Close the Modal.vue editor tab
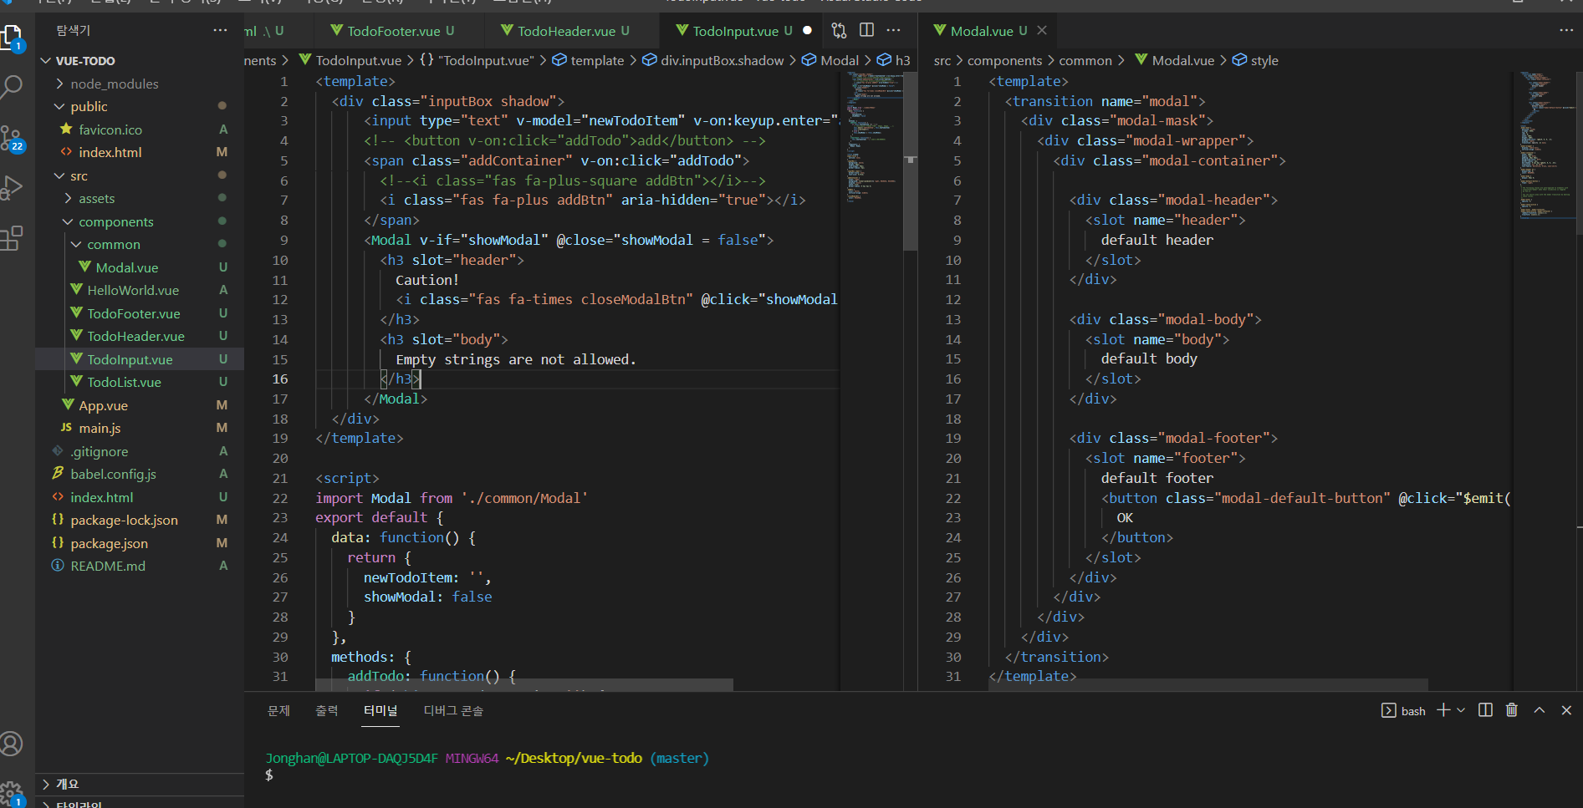Viewport: 1583px width, 808px height. click(x=1042, y=31)
